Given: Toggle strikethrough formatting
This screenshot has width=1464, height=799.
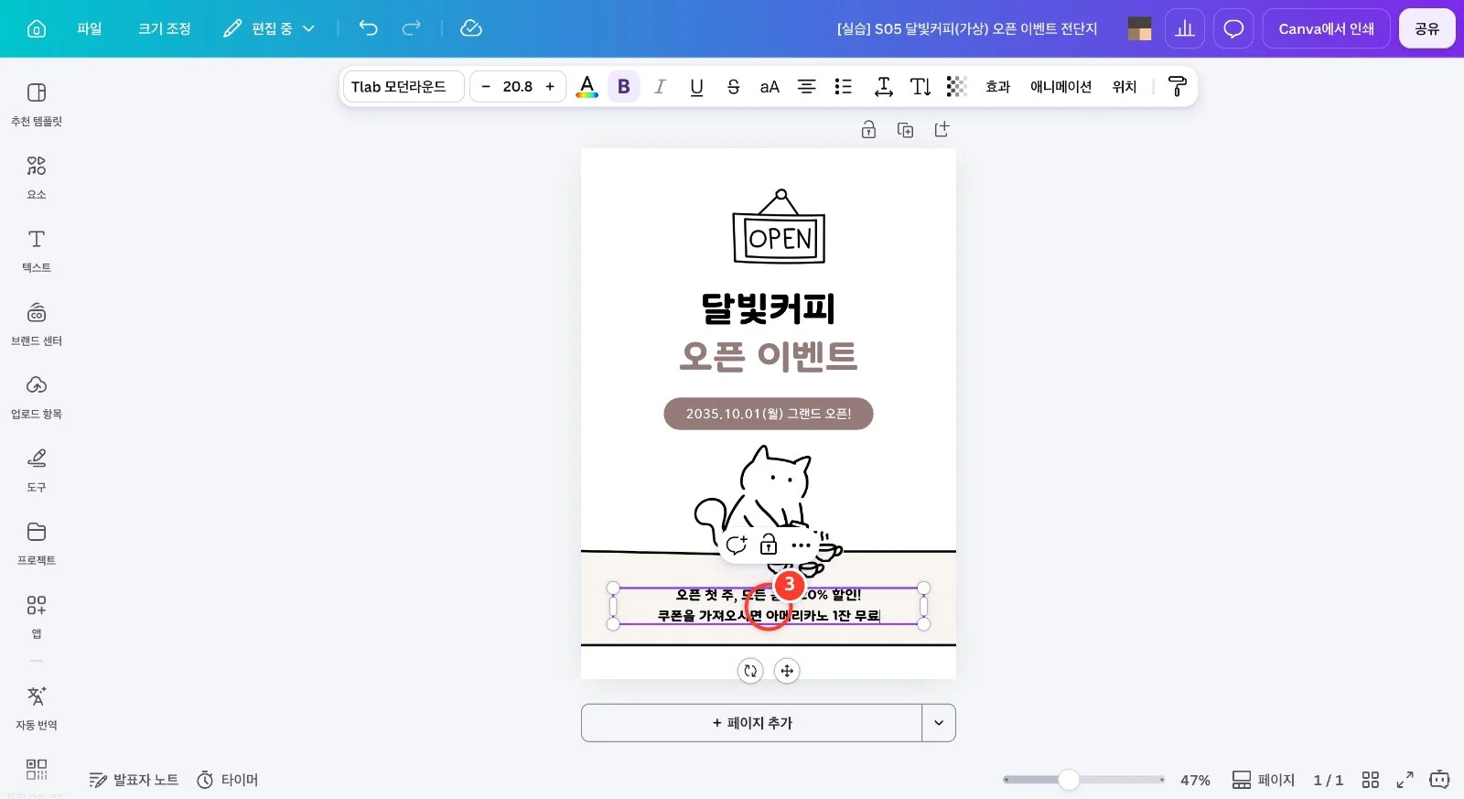Looking at the screenshot, I should [x=733, y=86].
